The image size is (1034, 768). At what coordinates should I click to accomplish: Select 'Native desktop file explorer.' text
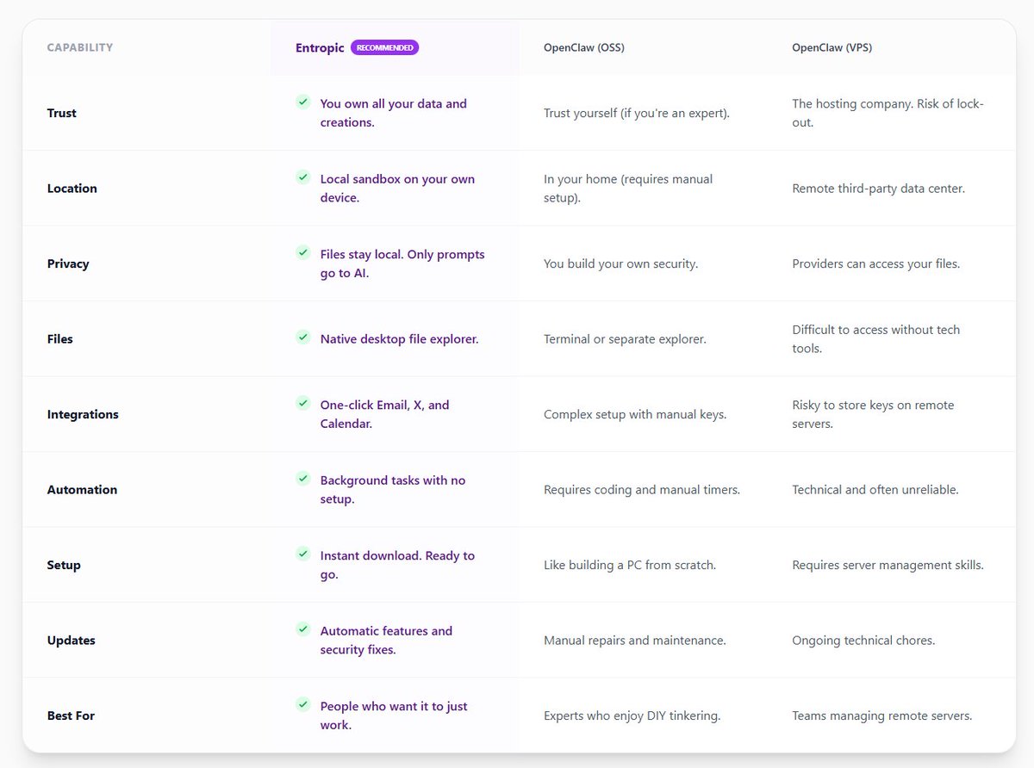pyautogui.click(x=399, y=339)
